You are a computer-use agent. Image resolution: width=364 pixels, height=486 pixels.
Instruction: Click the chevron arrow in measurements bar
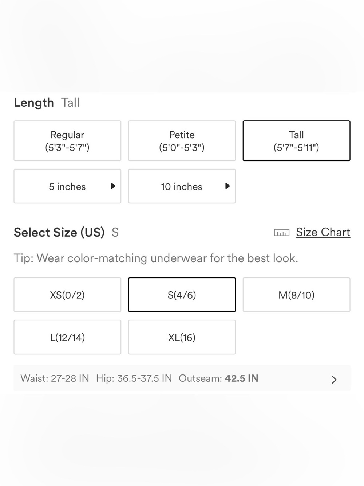click(334, 380)
